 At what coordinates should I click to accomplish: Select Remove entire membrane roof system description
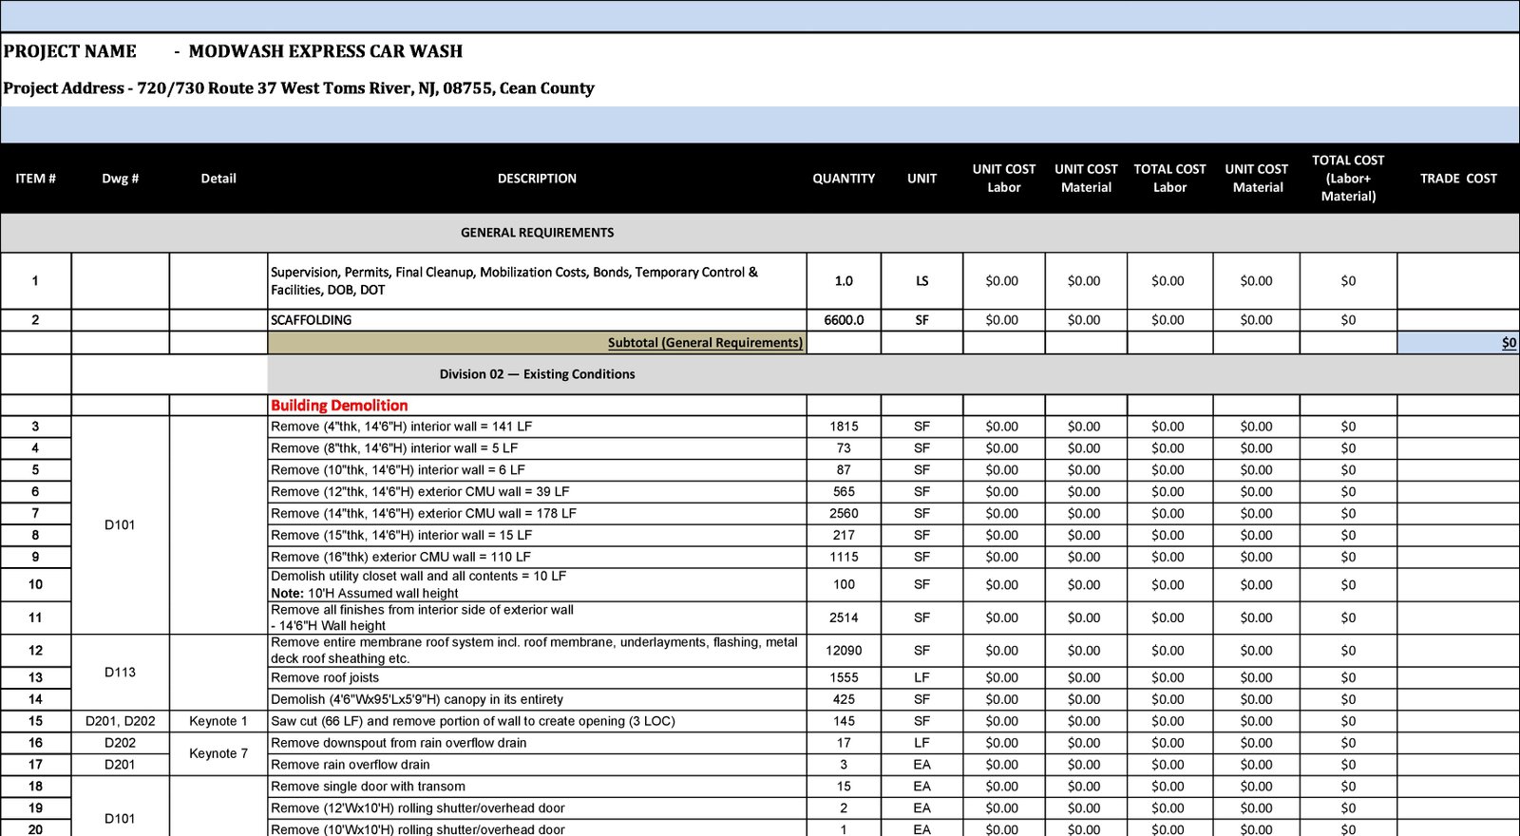pyautogui.click(x=537, y=651)
